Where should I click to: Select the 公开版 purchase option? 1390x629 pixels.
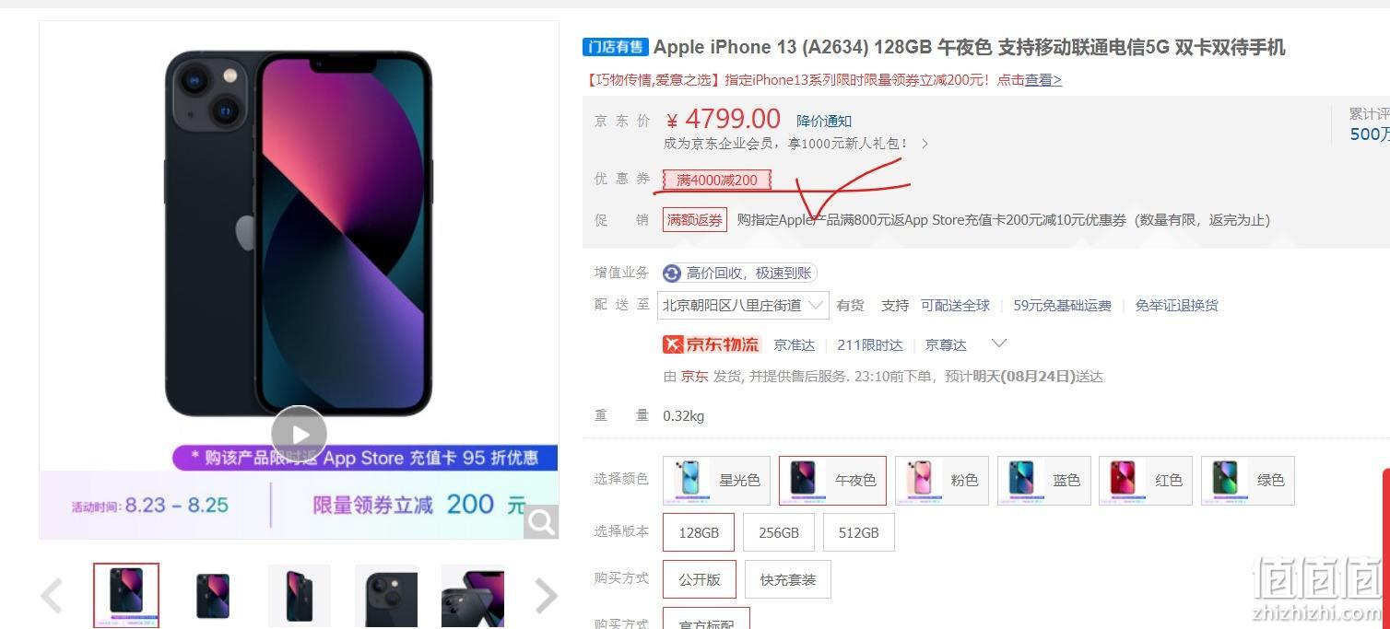pos(700,579)
